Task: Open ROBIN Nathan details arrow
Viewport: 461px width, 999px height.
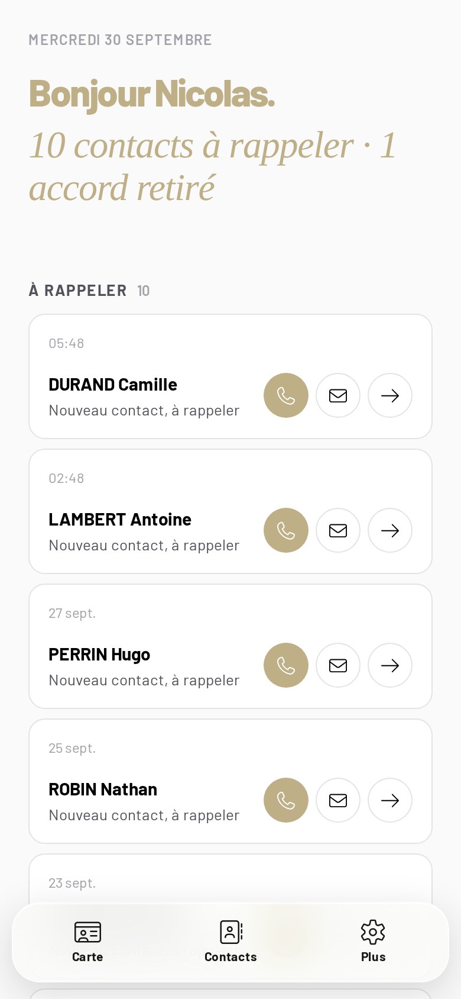Action: click(390, 800)
